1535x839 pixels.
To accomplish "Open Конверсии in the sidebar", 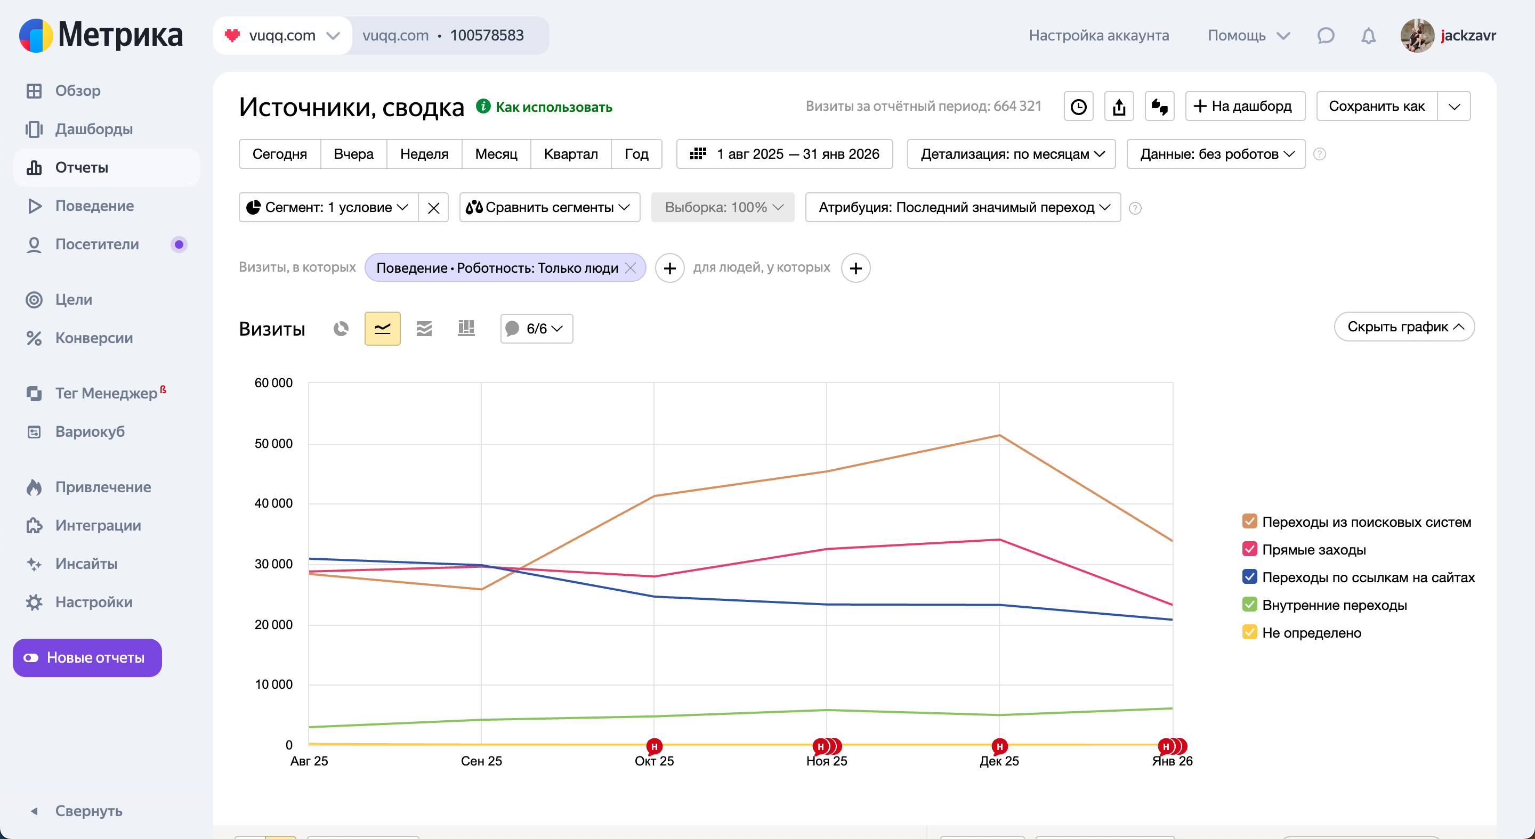I will click(x=94, y=338).
